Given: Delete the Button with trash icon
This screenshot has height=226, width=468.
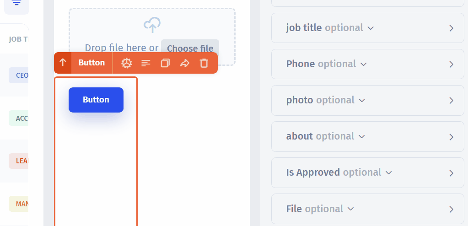Looking at the screenshot, I should 204,63.
